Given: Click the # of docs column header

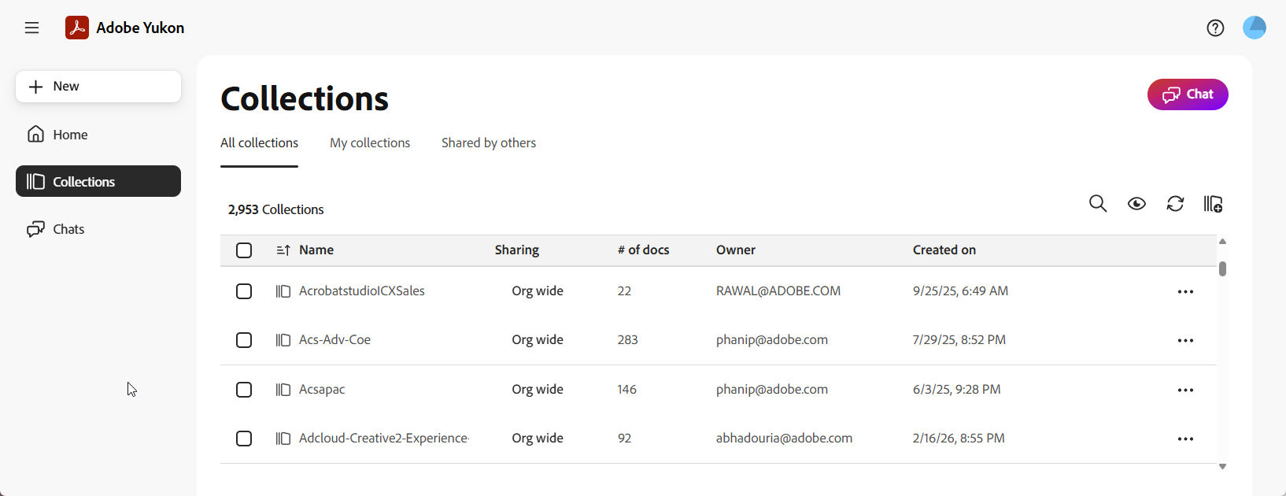Looking at the screenshot, I should pos(644,250).
